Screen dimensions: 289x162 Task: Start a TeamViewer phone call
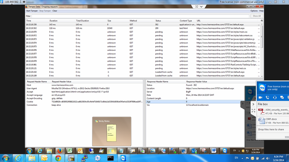pyautogui.click(x=267, y=97)
